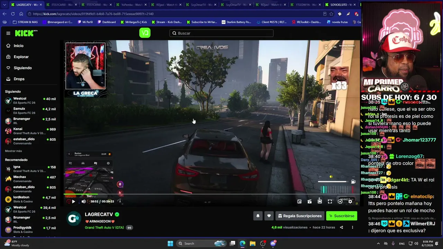This screenshot has width=443, height=249.
Task: Open Discord from the taskbar
Action: (x=273, y=243)
